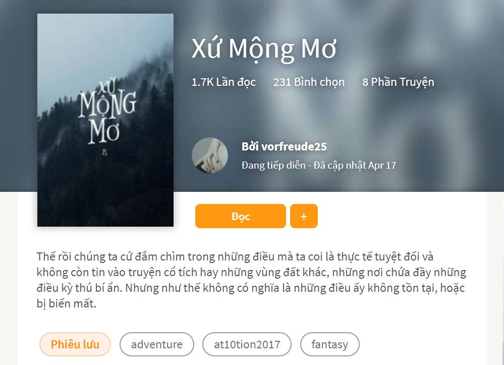
Task: Open the 8 Phần Truyện parts list
Action: coord(398,82)
